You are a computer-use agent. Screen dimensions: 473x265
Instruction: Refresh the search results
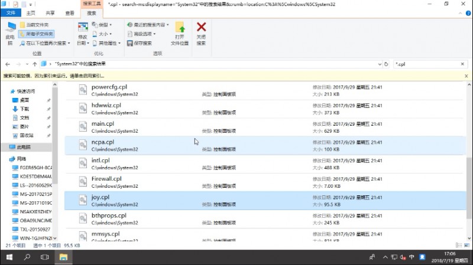pyautogui.click(x=386, y=64)
